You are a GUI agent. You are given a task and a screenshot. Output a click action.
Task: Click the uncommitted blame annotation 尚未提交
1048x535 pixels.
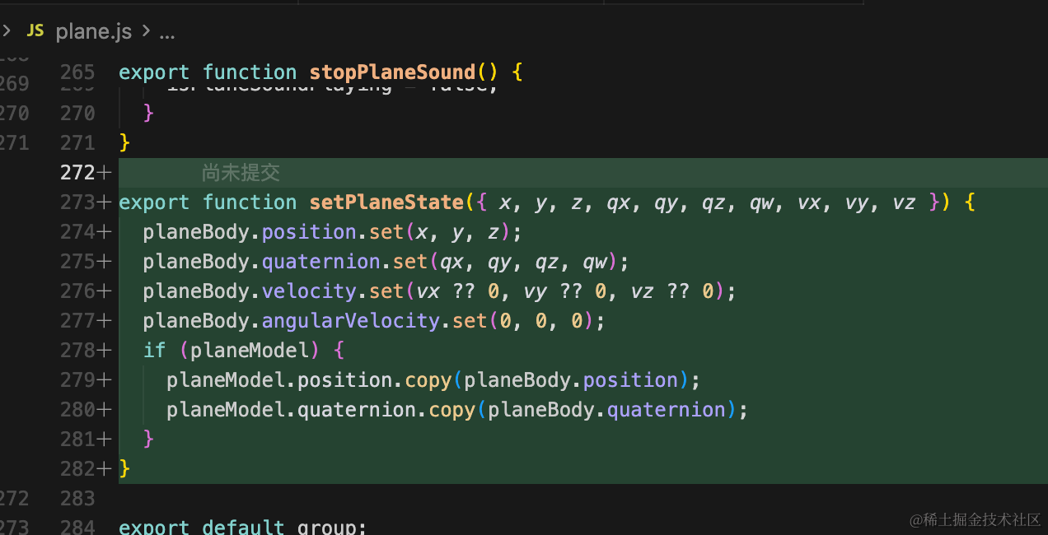241,173
